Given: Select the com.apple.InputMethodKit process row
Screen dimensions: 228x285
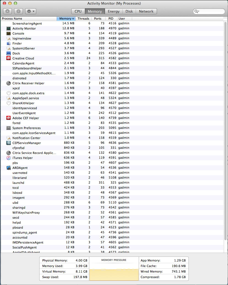Looking at the screenshot, I should [112, 73].
